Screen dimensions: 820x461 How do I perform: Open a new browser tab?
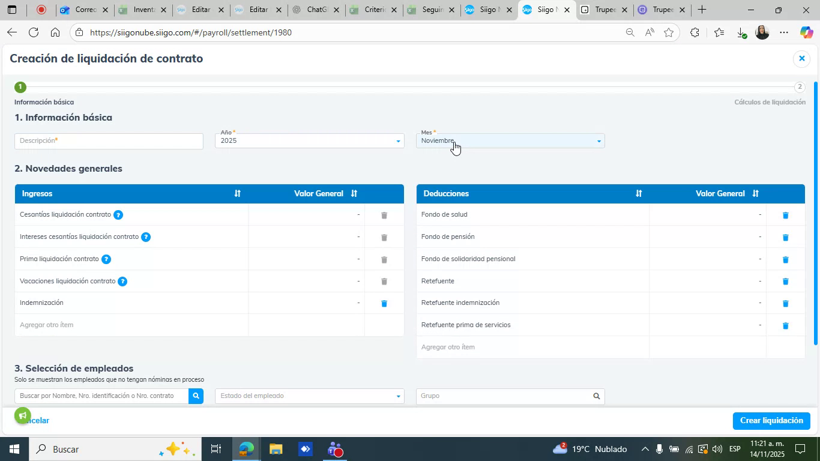coord(701,10)
